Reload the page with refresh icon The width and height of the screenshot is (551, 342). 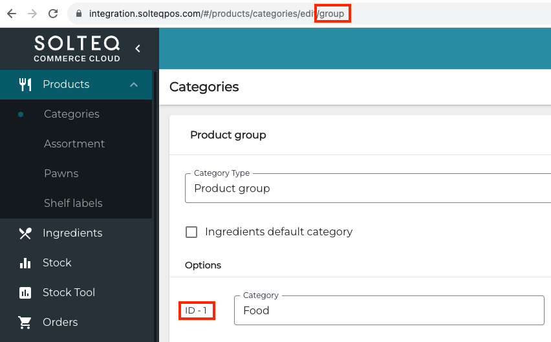tap(53, 13)
